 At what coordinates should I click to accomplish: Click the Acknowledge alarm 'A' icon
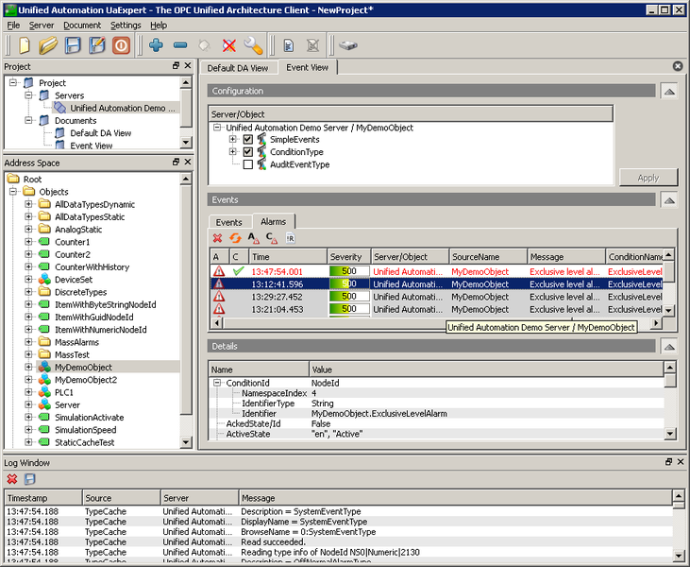click(254, 238)
